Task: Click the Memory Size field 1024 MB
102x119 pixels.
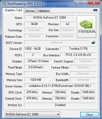Action: pos(36,80)
